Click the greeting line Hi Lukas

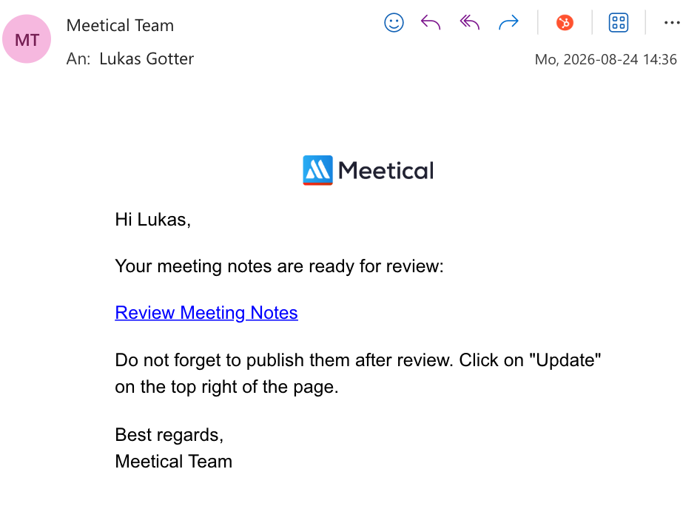pos(153,220)
